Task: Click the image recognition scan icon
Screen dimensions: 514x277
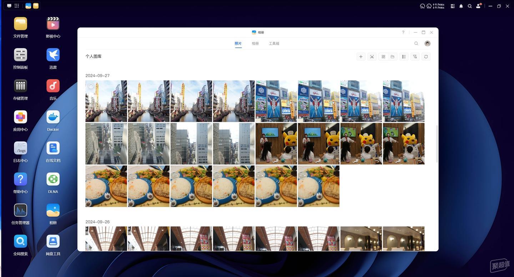Action: pos(372,57)
